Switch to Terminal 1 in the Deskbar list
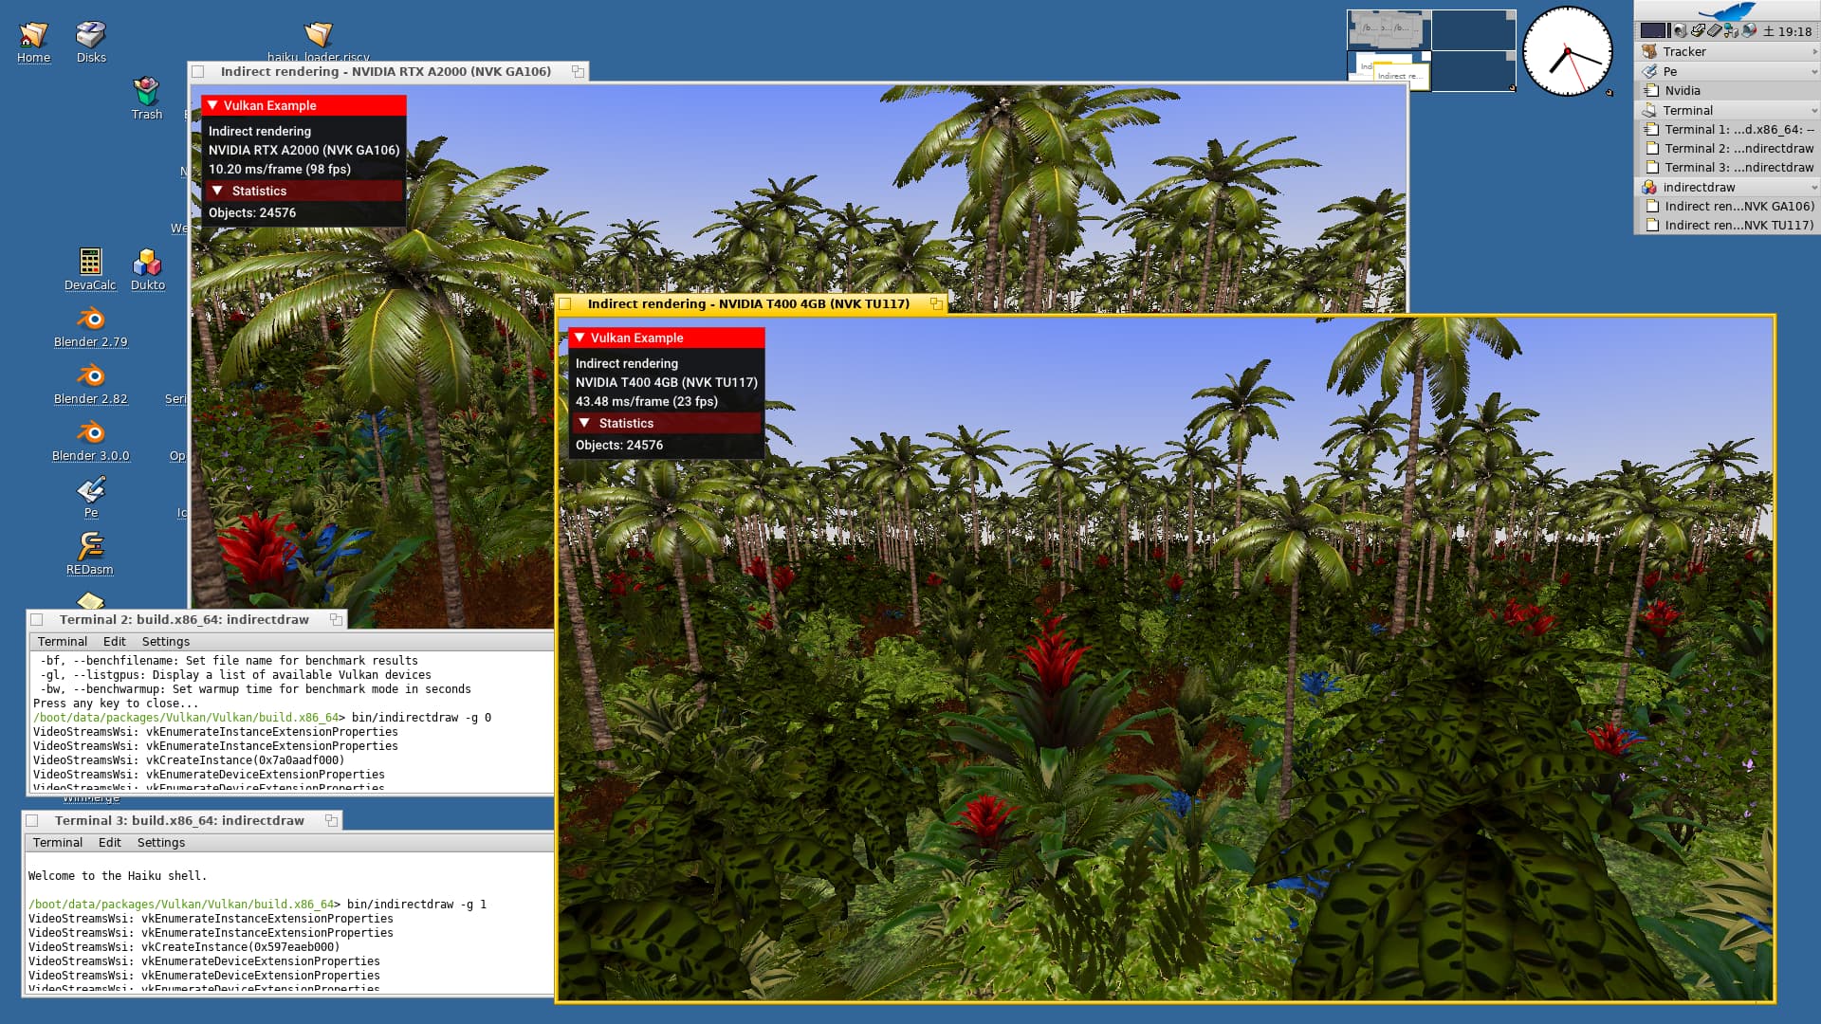Screen dimensions: 1821x1024 (1727, 129)
